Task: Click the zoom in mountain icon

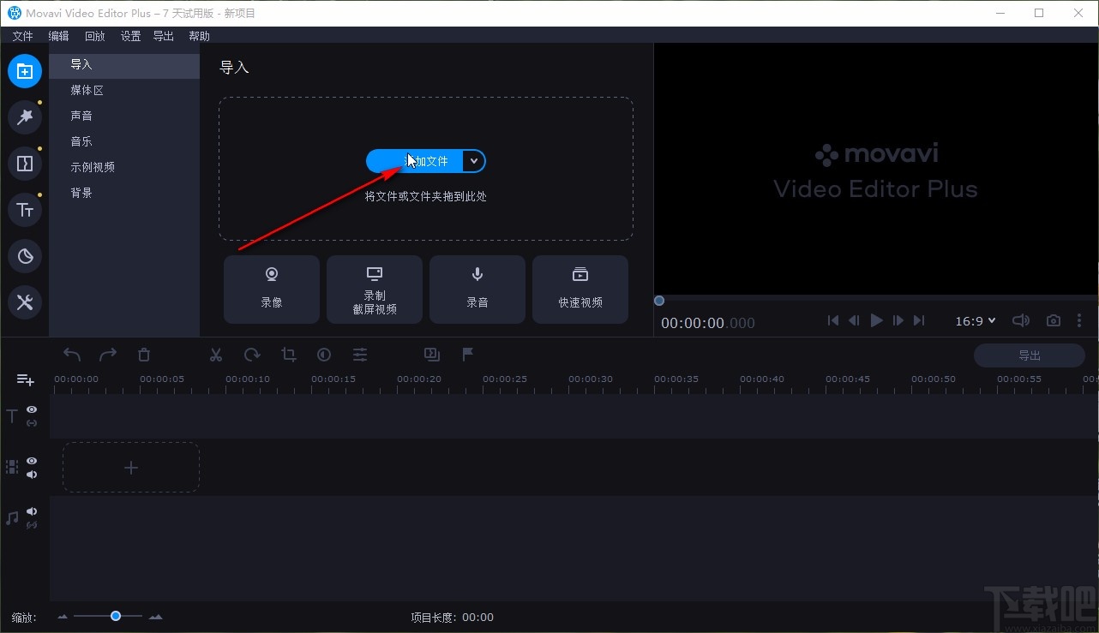Action: tap(155, 617)
